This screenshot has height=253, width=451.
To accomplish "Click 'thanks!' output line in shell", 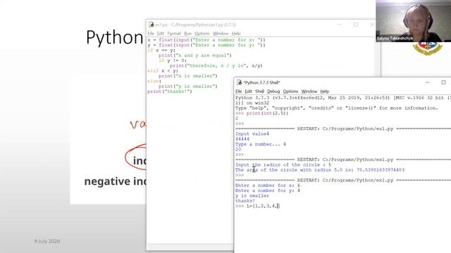I will pos(245,201).
